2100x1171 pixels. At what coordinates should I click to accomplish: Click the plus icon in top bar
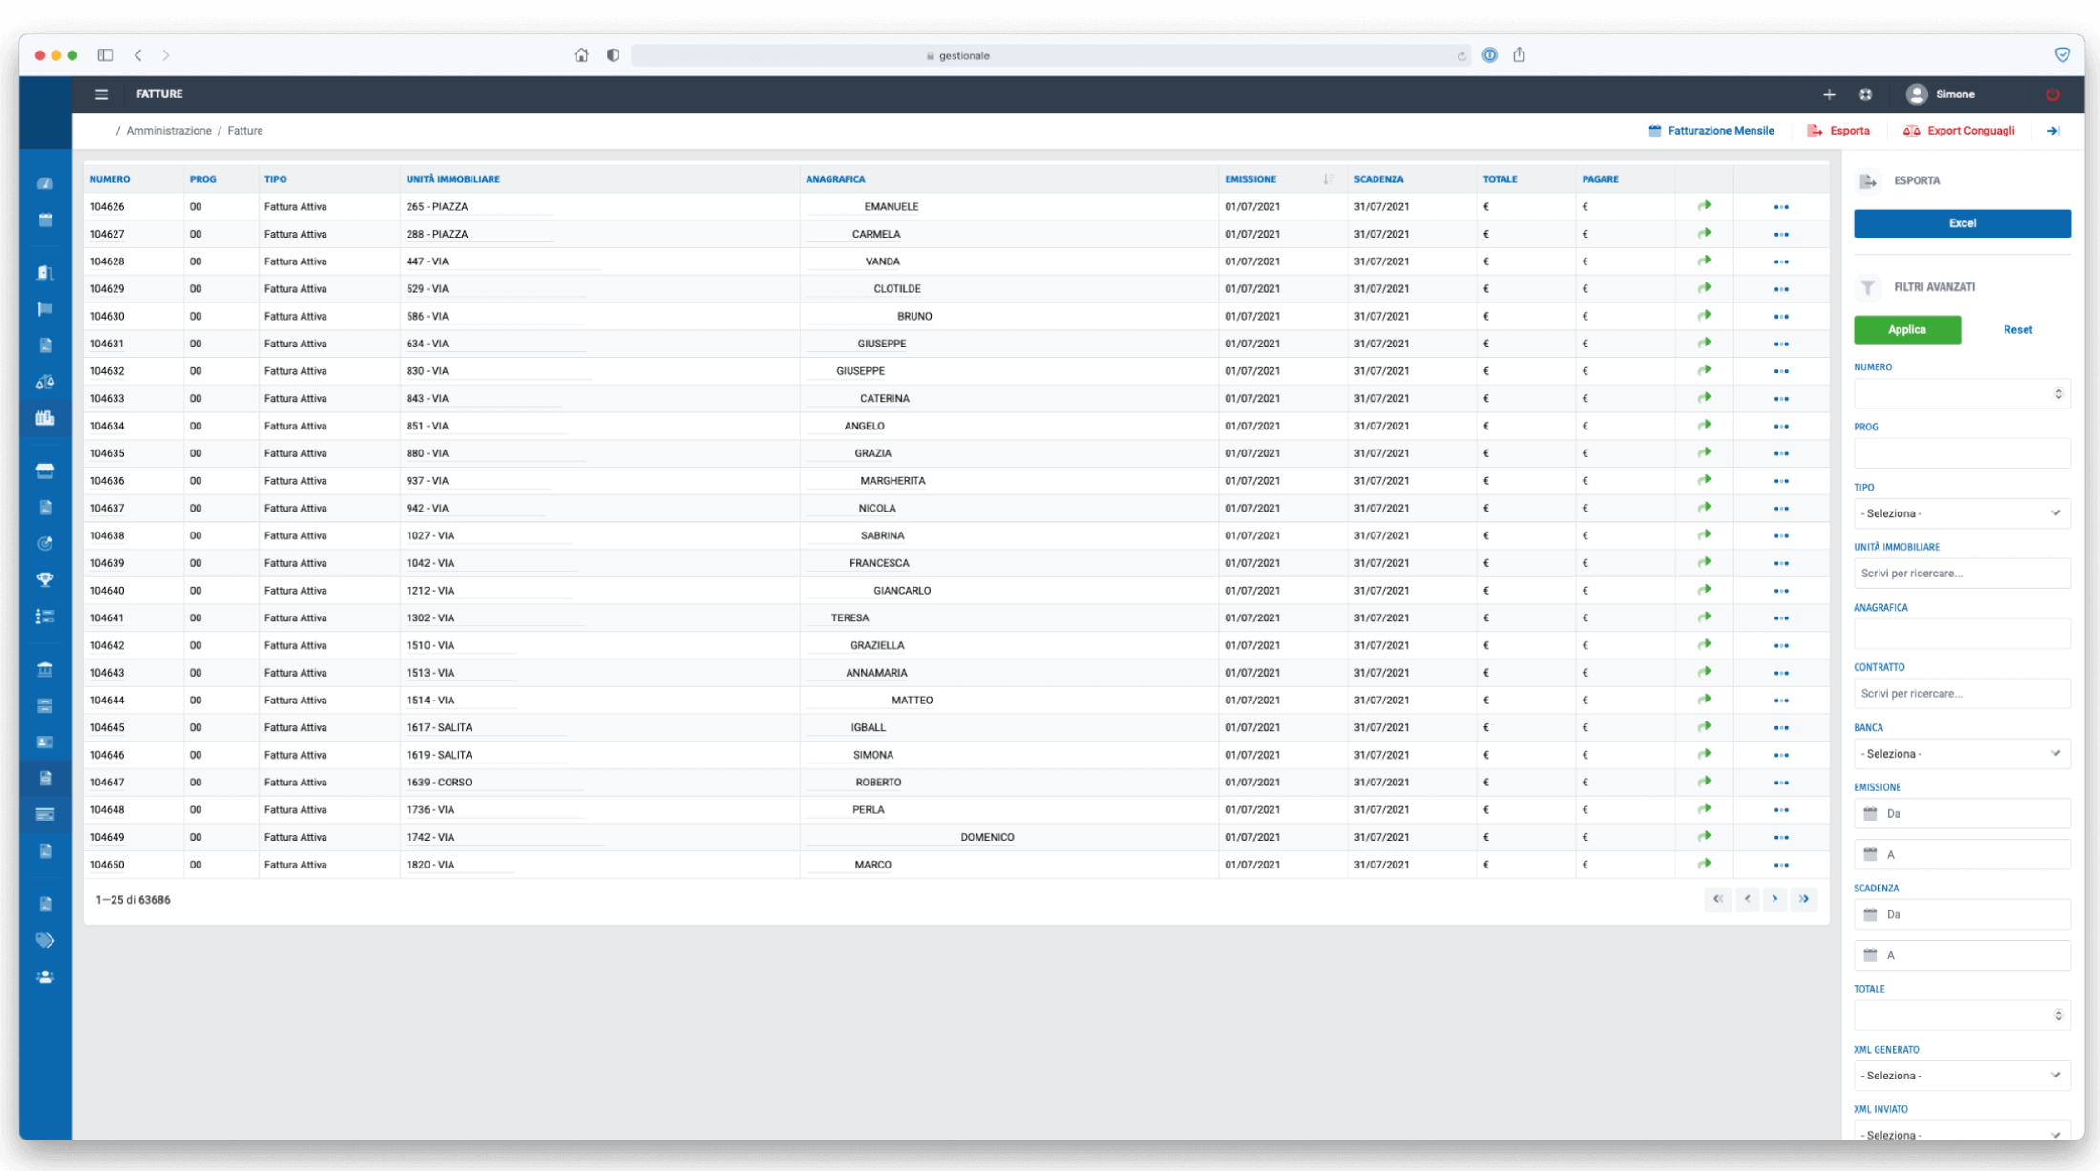(1829, 94)
